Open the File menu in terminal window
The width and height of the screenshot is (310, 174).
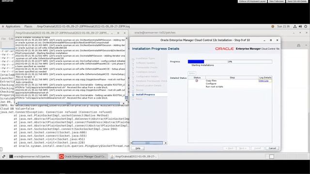click(x=3, y=39)
